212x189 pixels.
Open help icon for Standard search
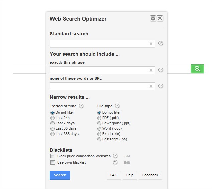click(x=161, y=43)
